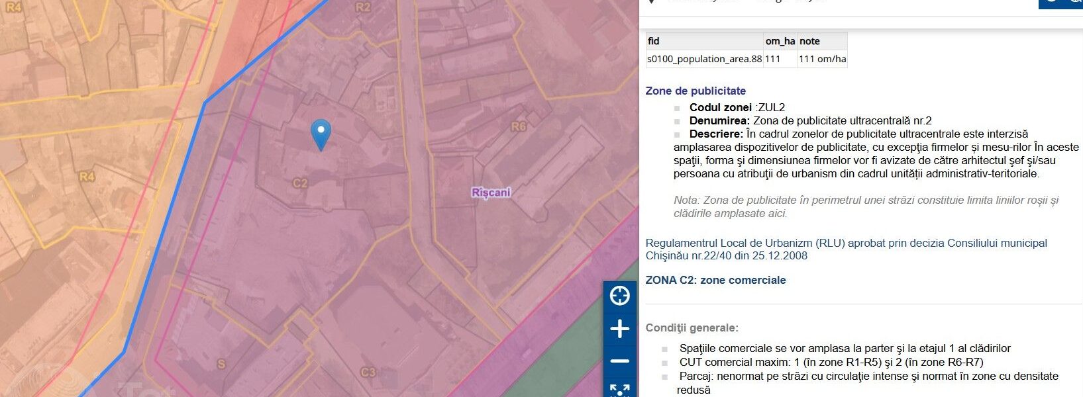Click the Rîșcani district label on map
The width and height of the screenshot is (1083, 397).
pos(491,193)
